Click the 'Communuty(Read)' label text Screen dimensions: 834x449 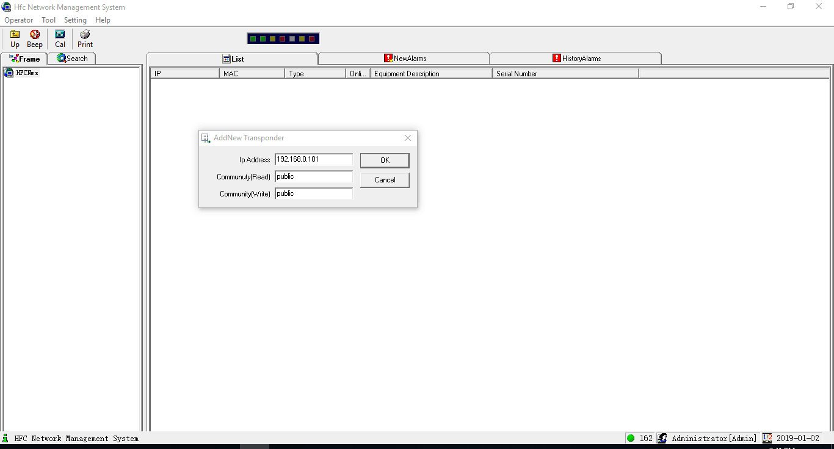244,177
